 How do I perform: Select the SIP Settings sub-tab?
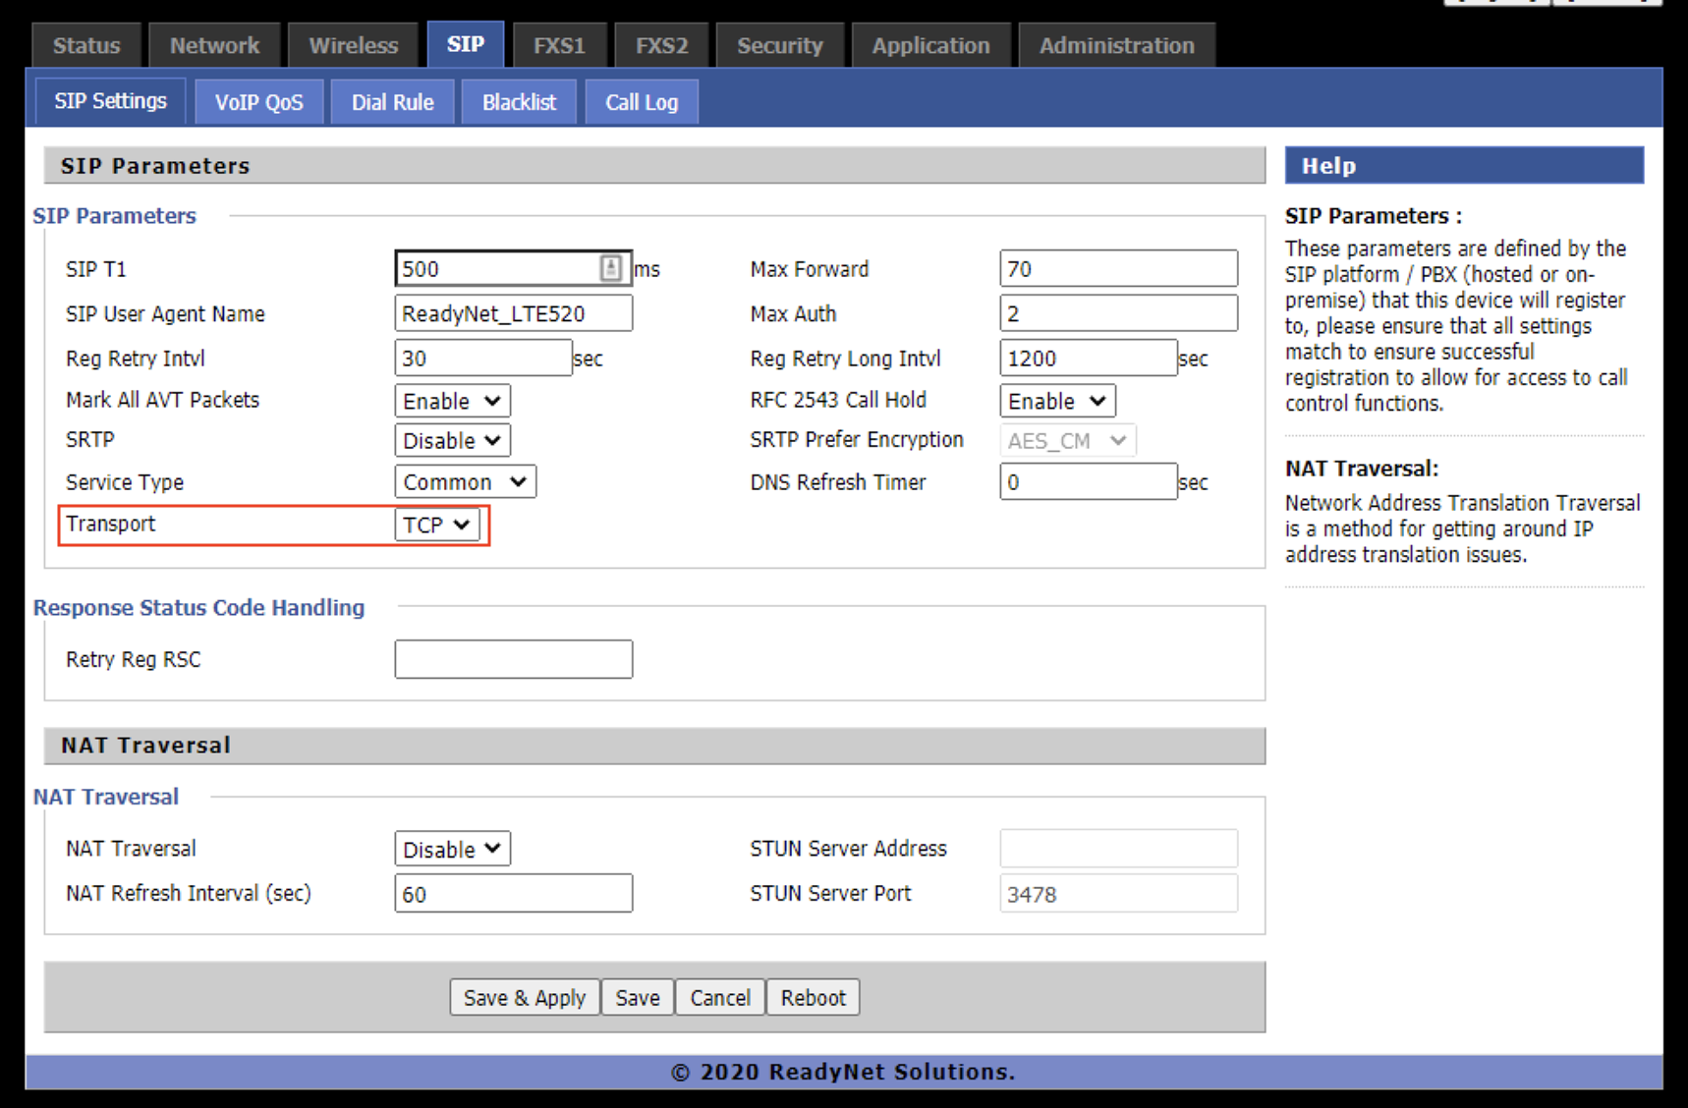(x=111, y=101)
